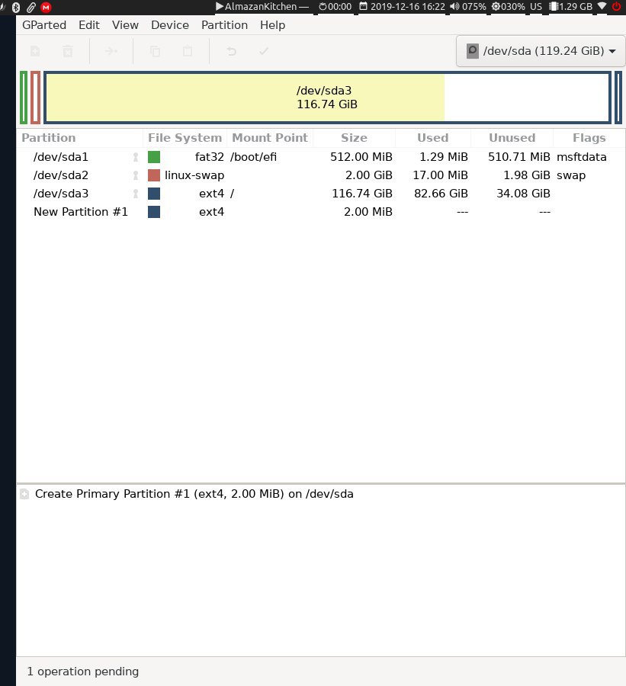Image resolution: width=626 pixels, height=686 pixels.
Task: Open the GParted menu
Action: pos(44,25)
